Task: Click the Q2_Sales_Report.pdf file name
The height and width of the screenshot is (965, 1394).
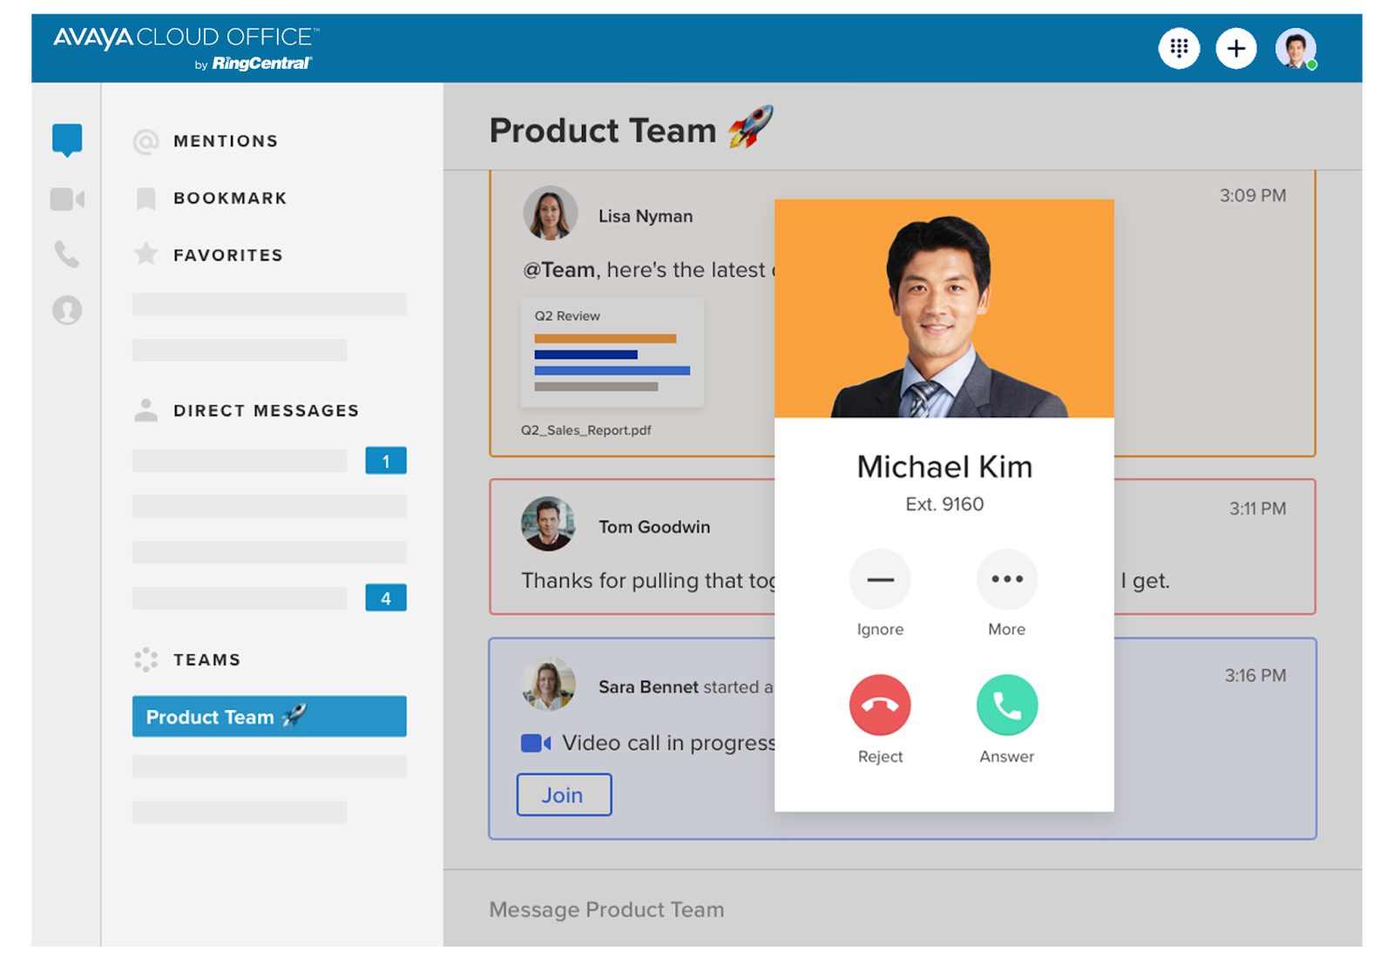Action: click(586, 430)
